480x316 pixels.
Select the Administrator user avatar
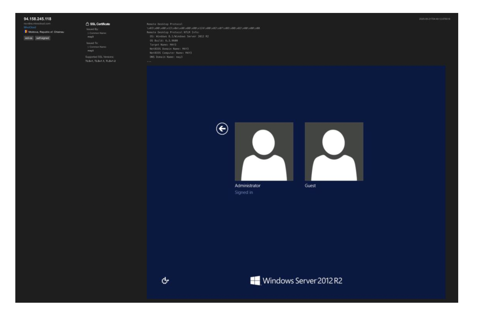tap(264, 152)
